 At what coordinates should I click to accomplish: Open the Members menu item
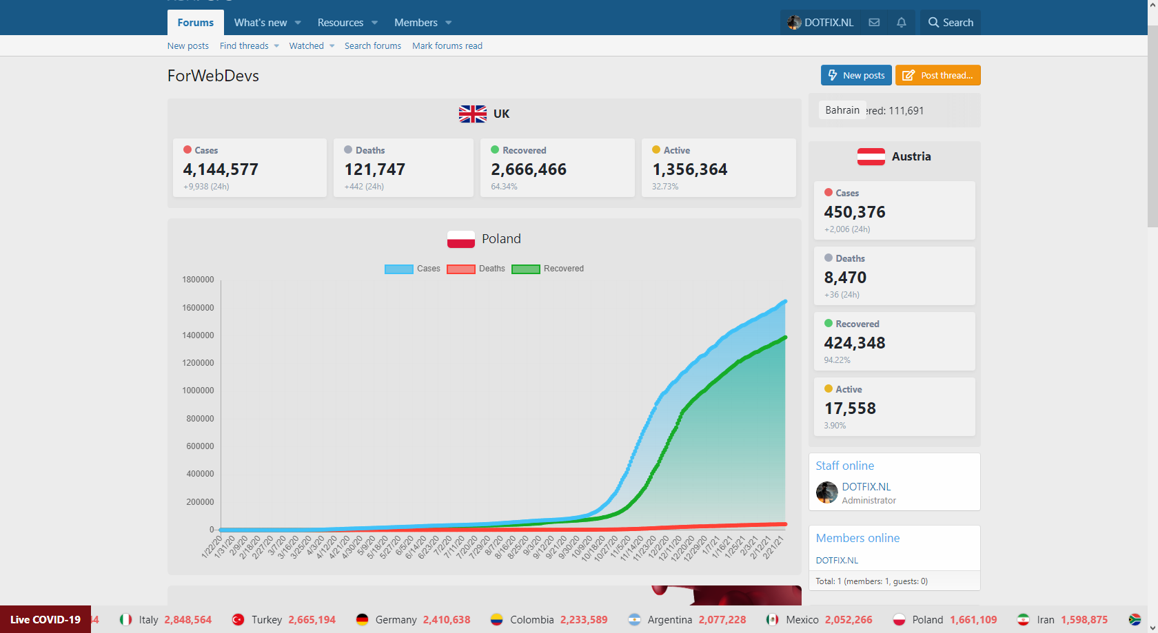[x=416, y=23]
